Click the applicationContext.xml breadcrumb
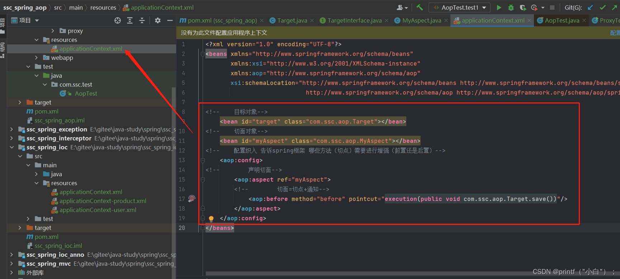 [x=158, y=8]
